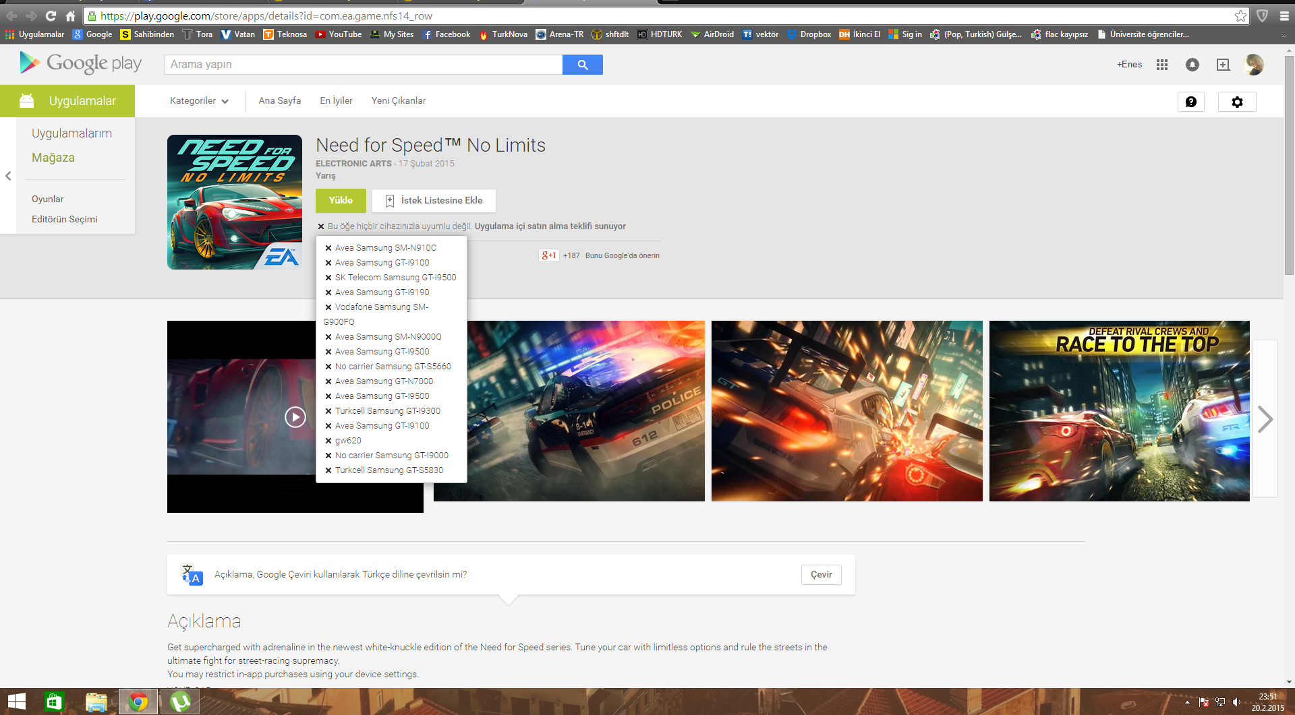Open Oyunlar in the sidebar

tap(48, 199)
